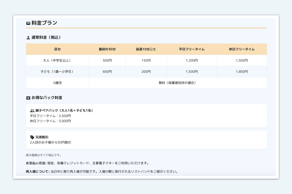Click the card icon beside 料金プラン heading
Screen dimensions: 292x194
coord(28,22)
